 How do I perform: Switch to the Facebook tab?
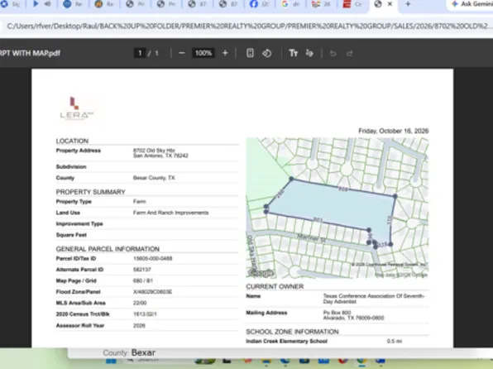click(x=258, y=4)
